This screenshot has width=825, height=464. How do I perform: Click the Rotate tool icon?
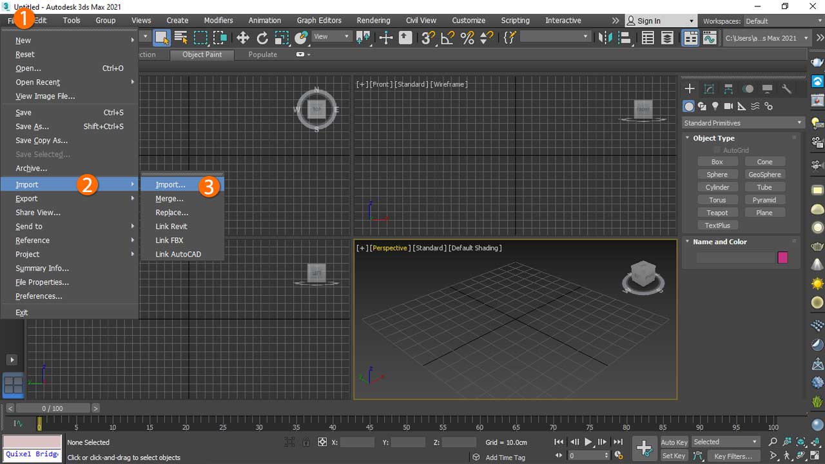(262, 38)
